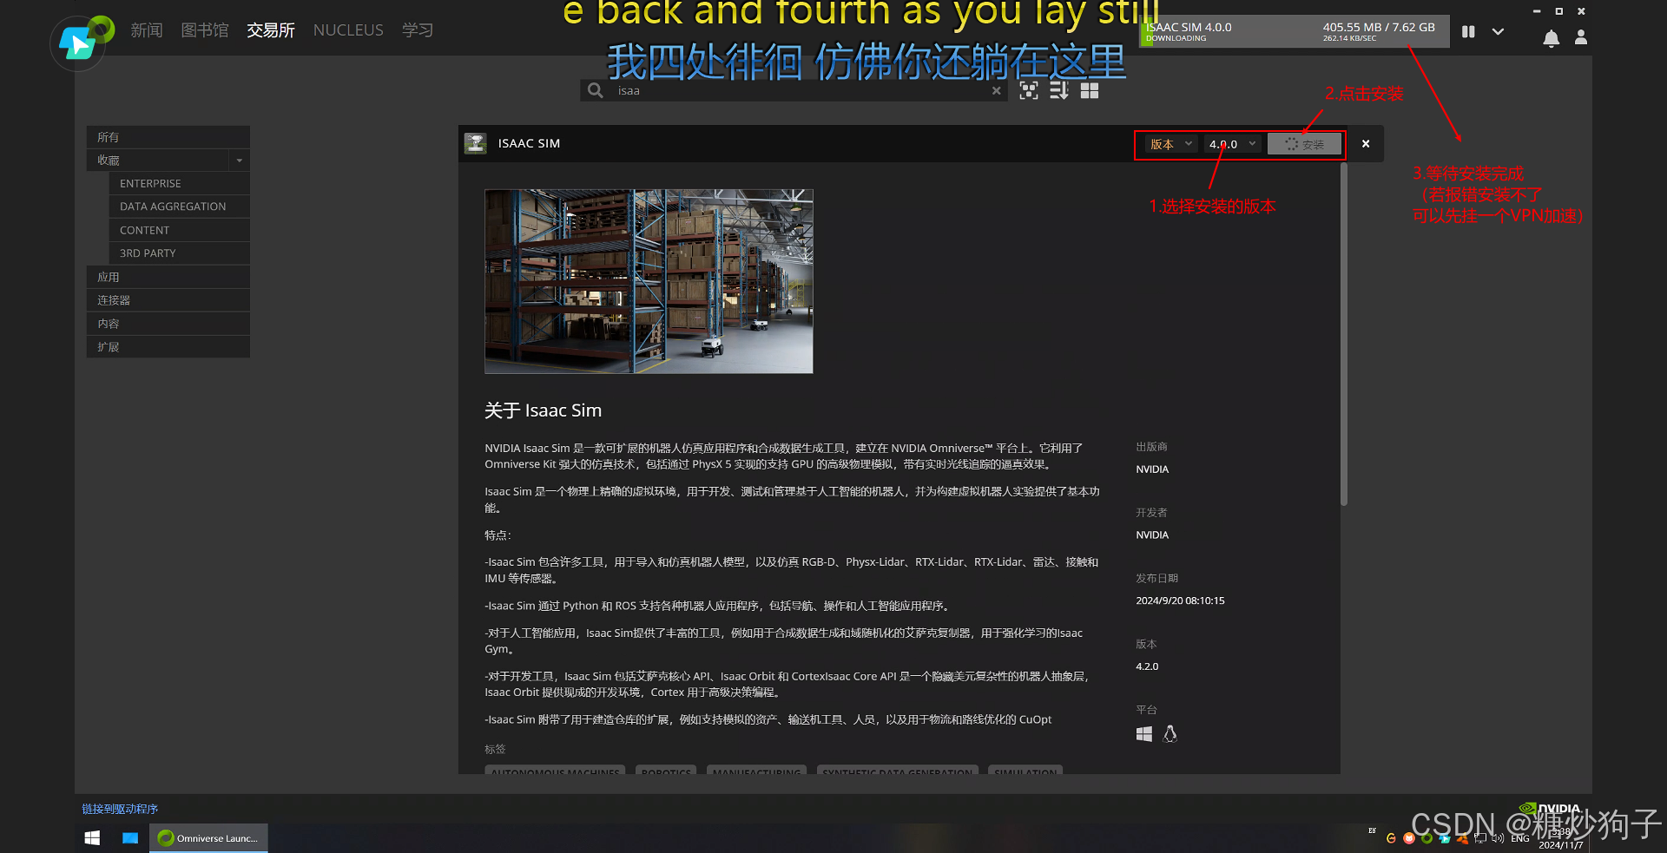Select the 连接器 category

point(168,300)
